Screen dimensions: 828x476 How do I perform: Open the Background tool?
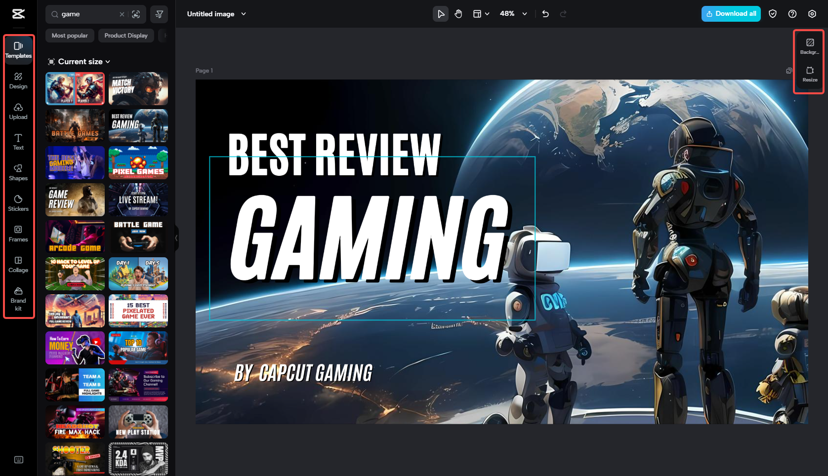810,46
